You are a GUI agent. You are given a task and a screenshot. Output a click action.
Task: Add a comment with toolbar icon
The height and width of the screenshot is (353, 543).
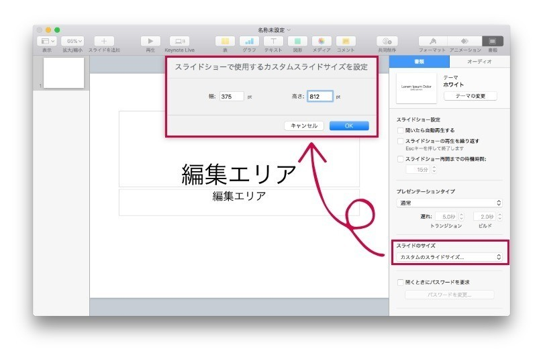click(x=346, y=41)
